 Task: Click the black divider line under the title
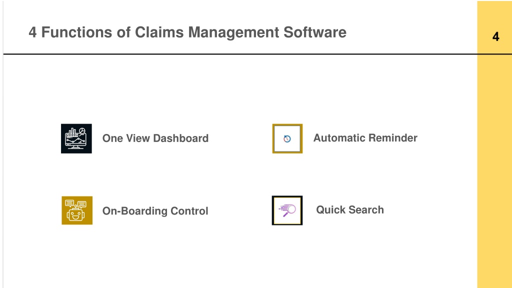coord(240,54)
